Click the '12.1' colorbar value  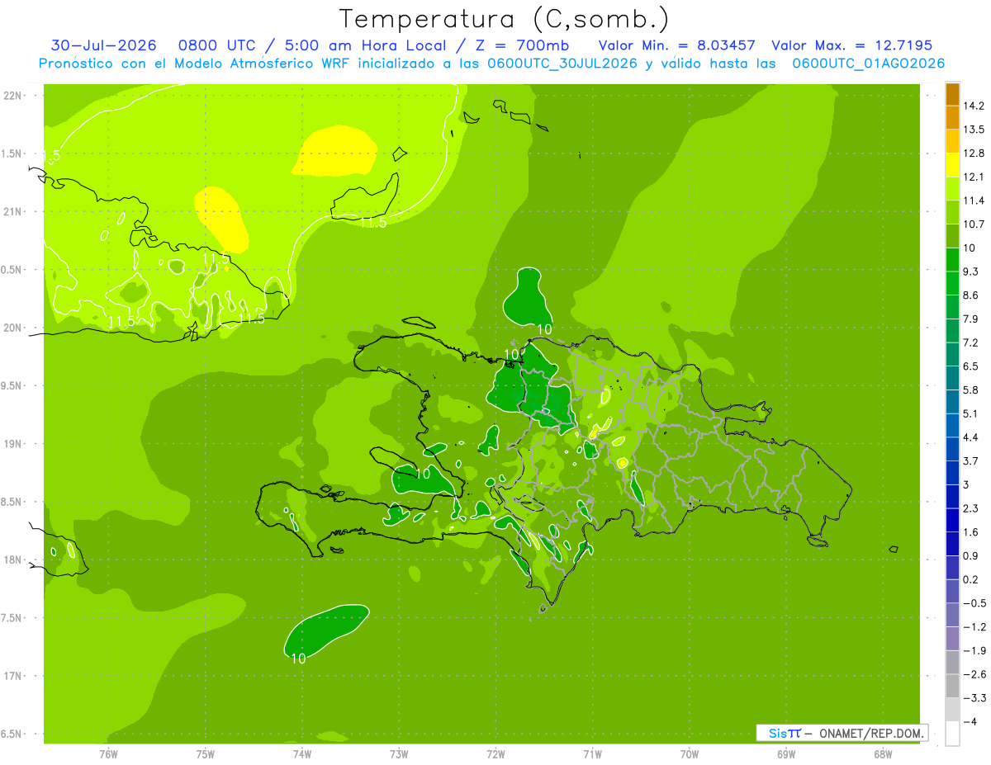tap(974, 177)
